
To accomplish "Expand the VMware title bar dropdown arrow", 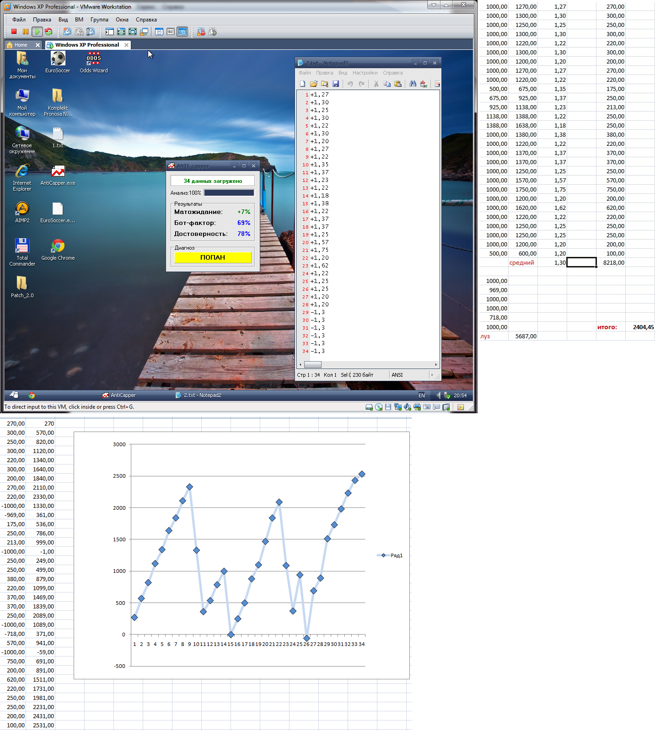I will pos(434,5).
